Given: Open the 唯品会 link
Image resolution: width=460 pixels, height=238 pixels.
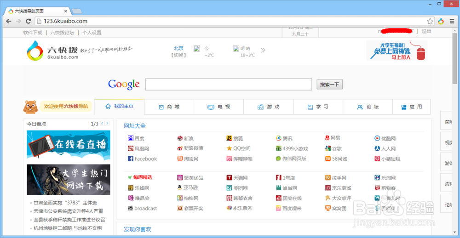Looking at the screenshot, I should 142,198.
